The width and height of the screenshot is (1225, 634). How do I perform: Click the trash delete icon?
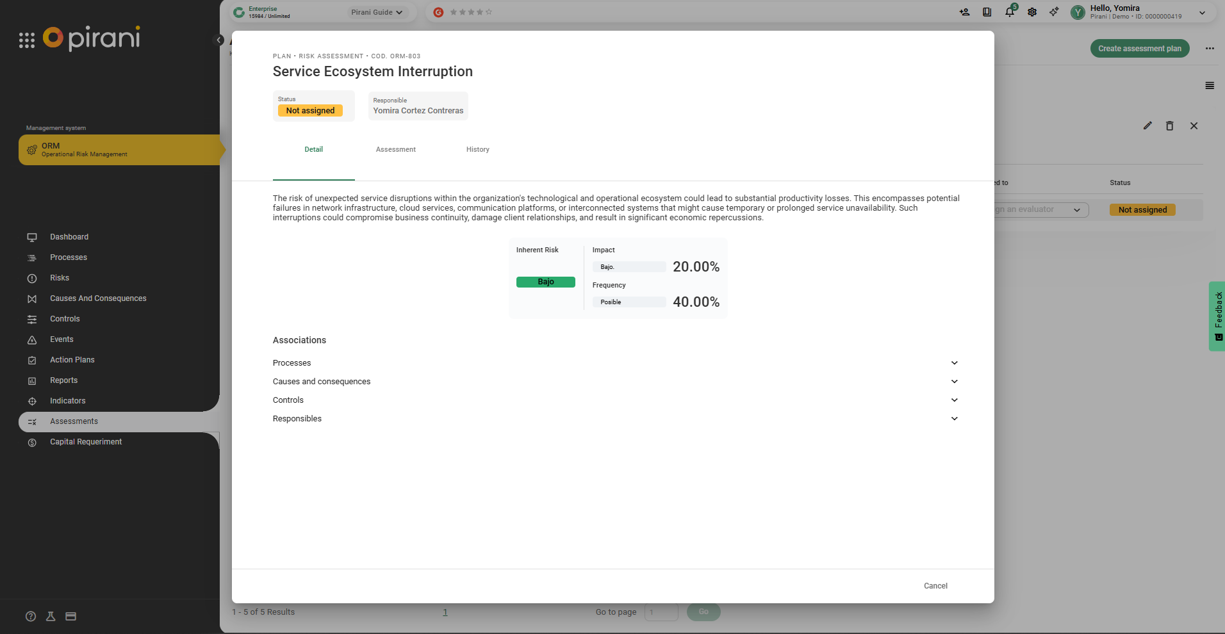tap(1169, 126)
